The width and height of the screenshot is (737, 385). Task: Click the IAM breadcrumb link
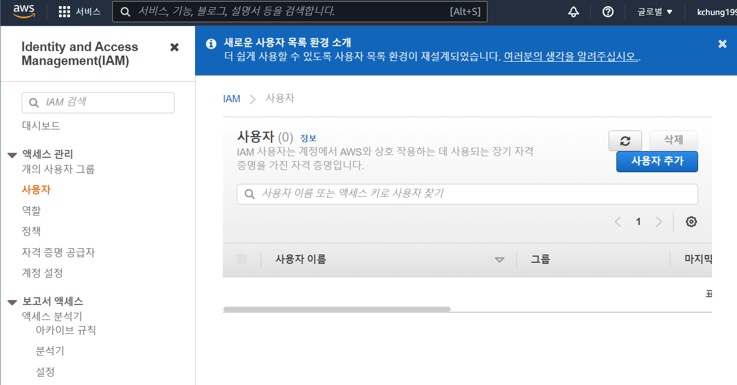(x=232, y=99)
